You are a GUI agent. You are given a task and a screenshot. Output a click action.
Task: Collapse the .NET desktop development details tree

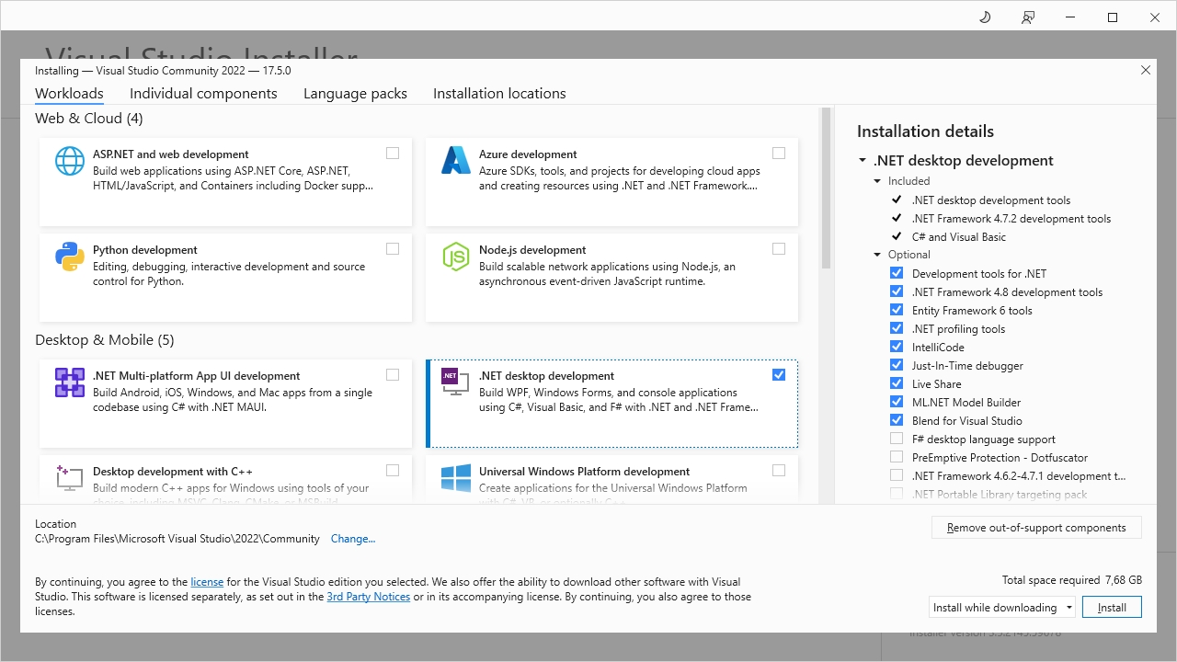pyautogui.click(x=863, y=161)
